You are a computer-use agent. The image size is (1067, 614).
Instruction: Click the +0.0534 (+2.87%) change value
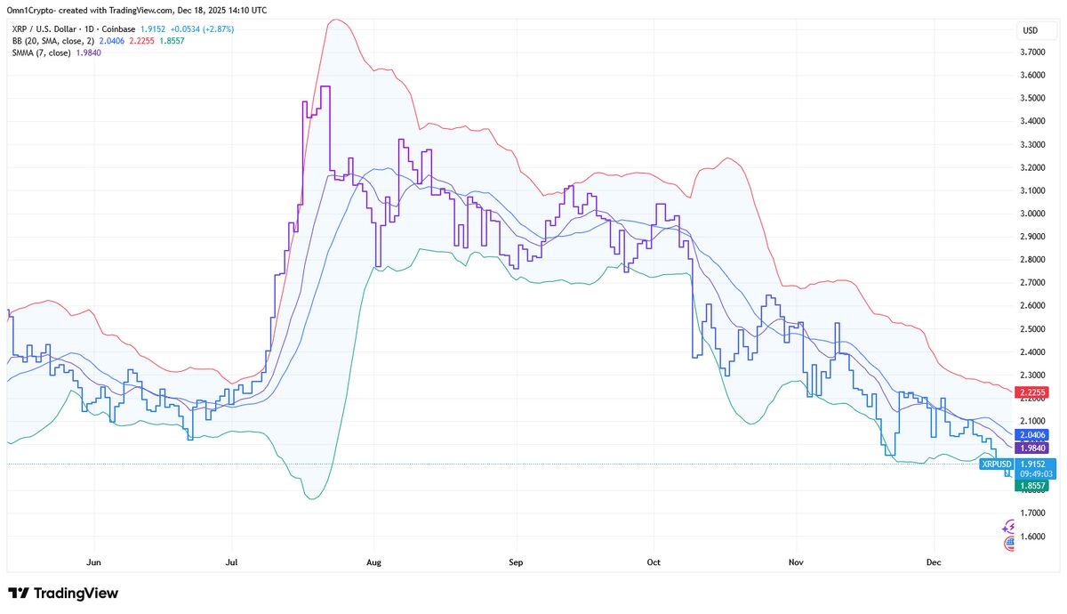[x=202, y=28]
